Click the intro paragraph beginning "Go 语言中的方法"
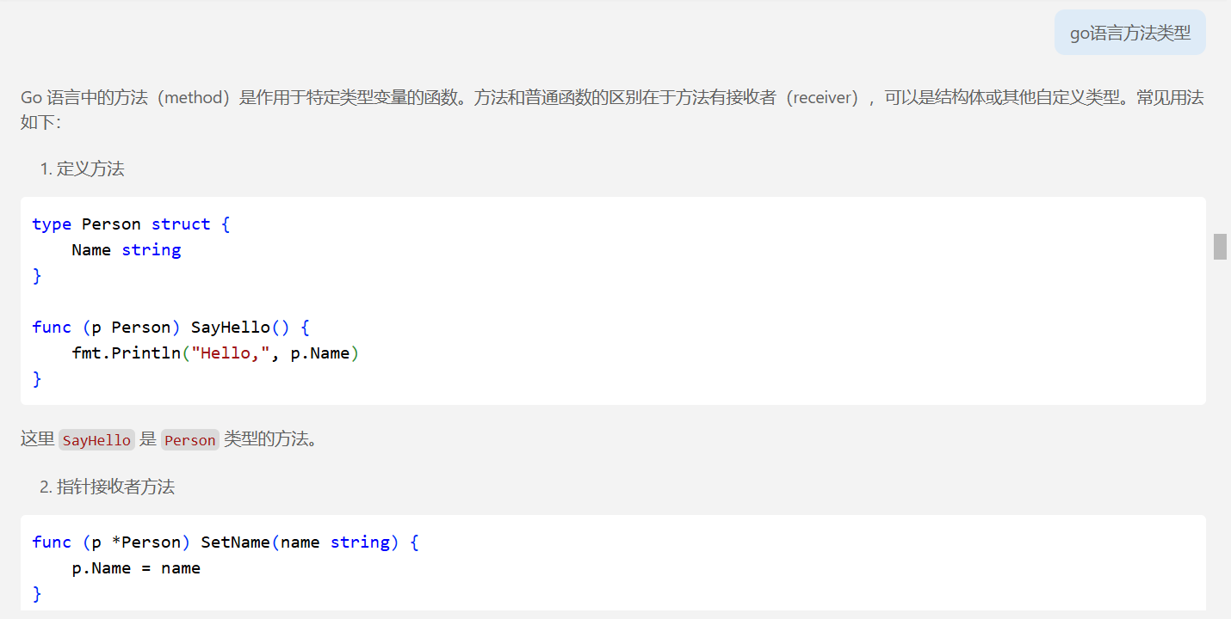Image resolution: width=1231 pixels, height=619 pixels. point(612,109)
